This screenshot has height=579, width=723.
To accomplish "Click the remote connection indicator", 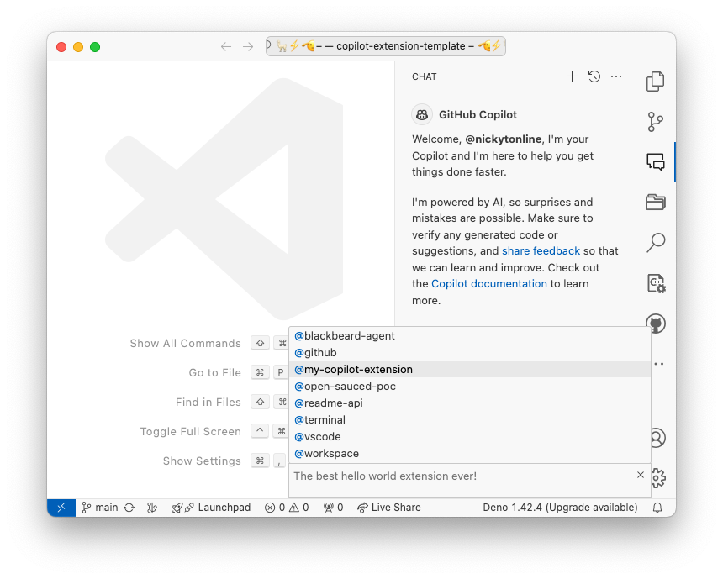I will 60,507.
